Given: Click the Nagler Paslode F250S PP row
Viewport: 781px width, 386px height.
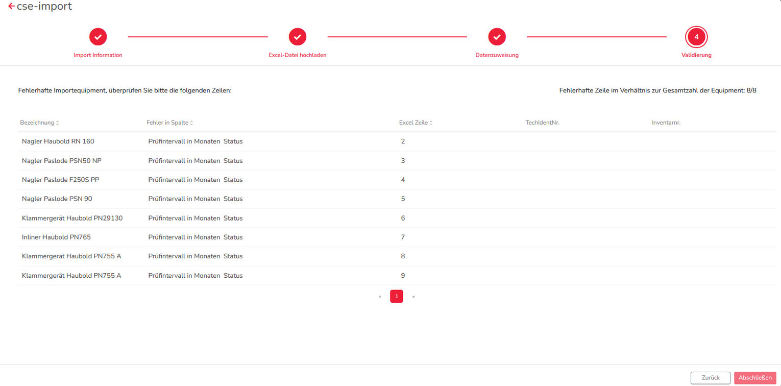Looking at the screenshot, I should (x=61, y=180).
